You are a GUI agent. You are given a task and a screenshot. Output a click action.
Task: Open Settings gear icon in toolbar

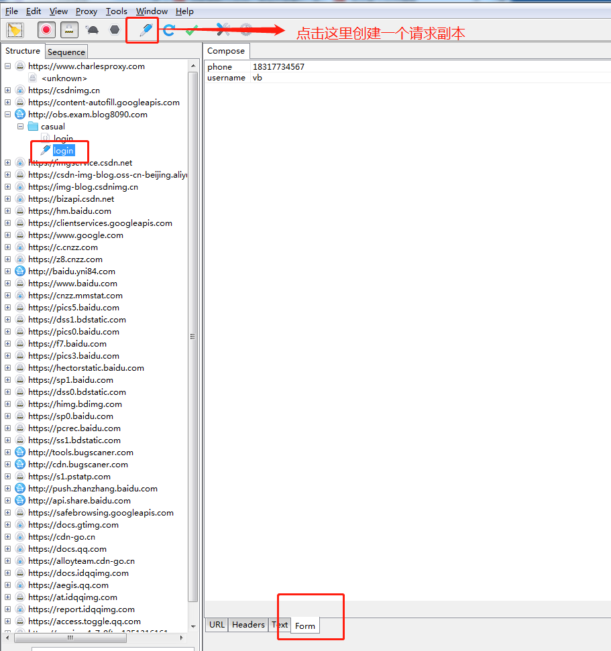tap(246, 29)
